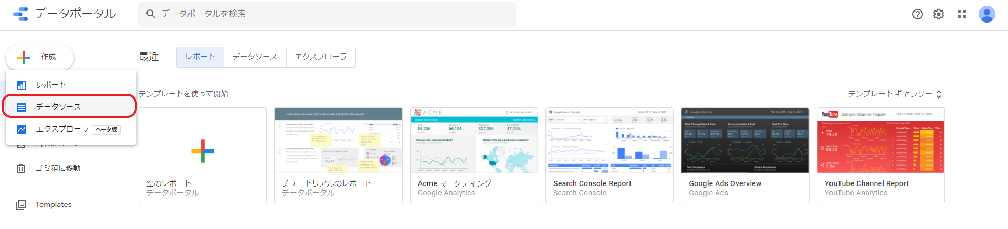Click the テンプレートを使って開始 label

[183, 94]
